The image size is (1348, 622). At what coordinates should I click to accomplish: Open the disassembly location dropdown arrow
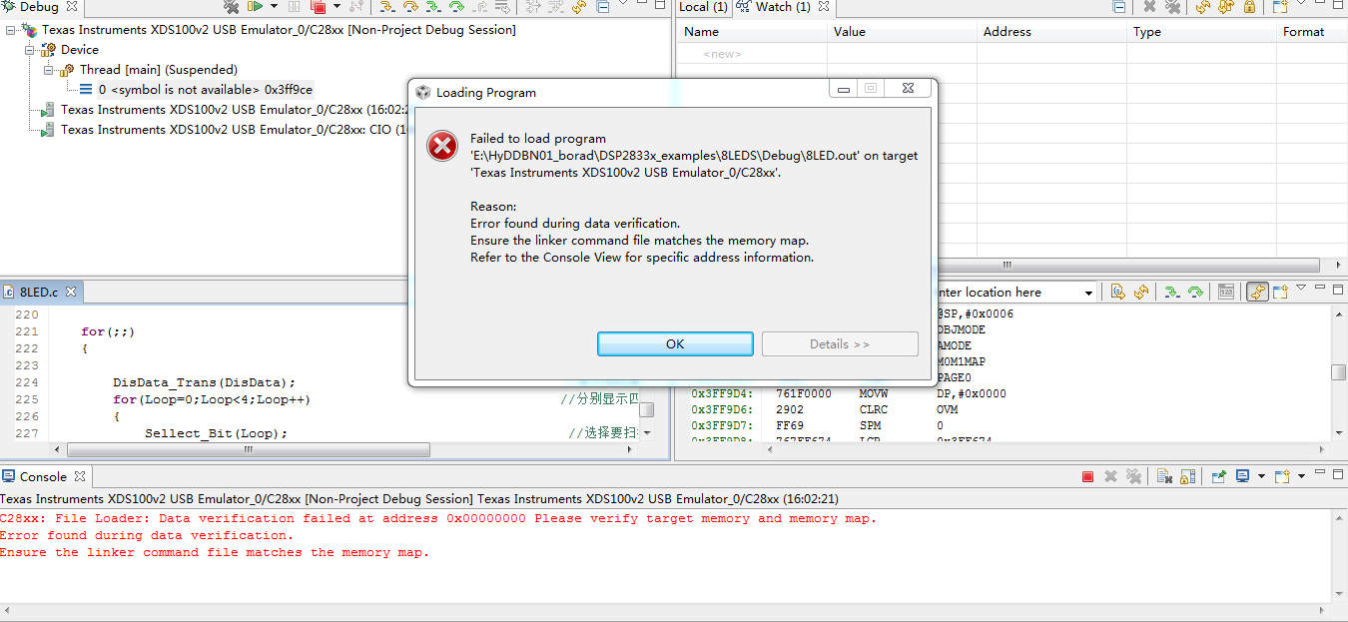pos(1088,294)
